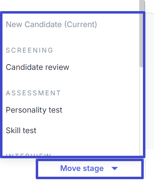154x187 pixels.
Task: Click empty space beside Skill test
Action: click(87, 130)
